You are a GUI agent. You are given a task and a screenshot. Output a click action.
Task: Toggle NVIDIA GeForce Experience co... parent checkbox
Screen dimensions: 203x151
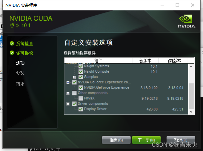[74, 82]
